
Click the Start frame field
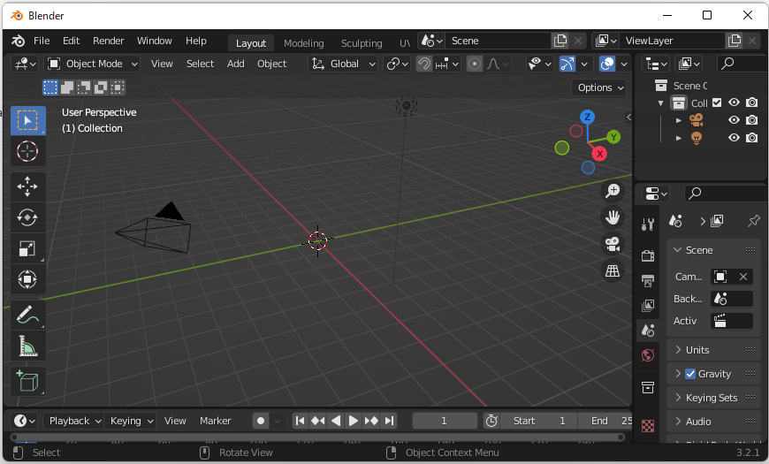coord(538,421)
